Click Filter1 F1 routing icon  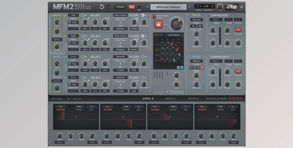[144, 15]
